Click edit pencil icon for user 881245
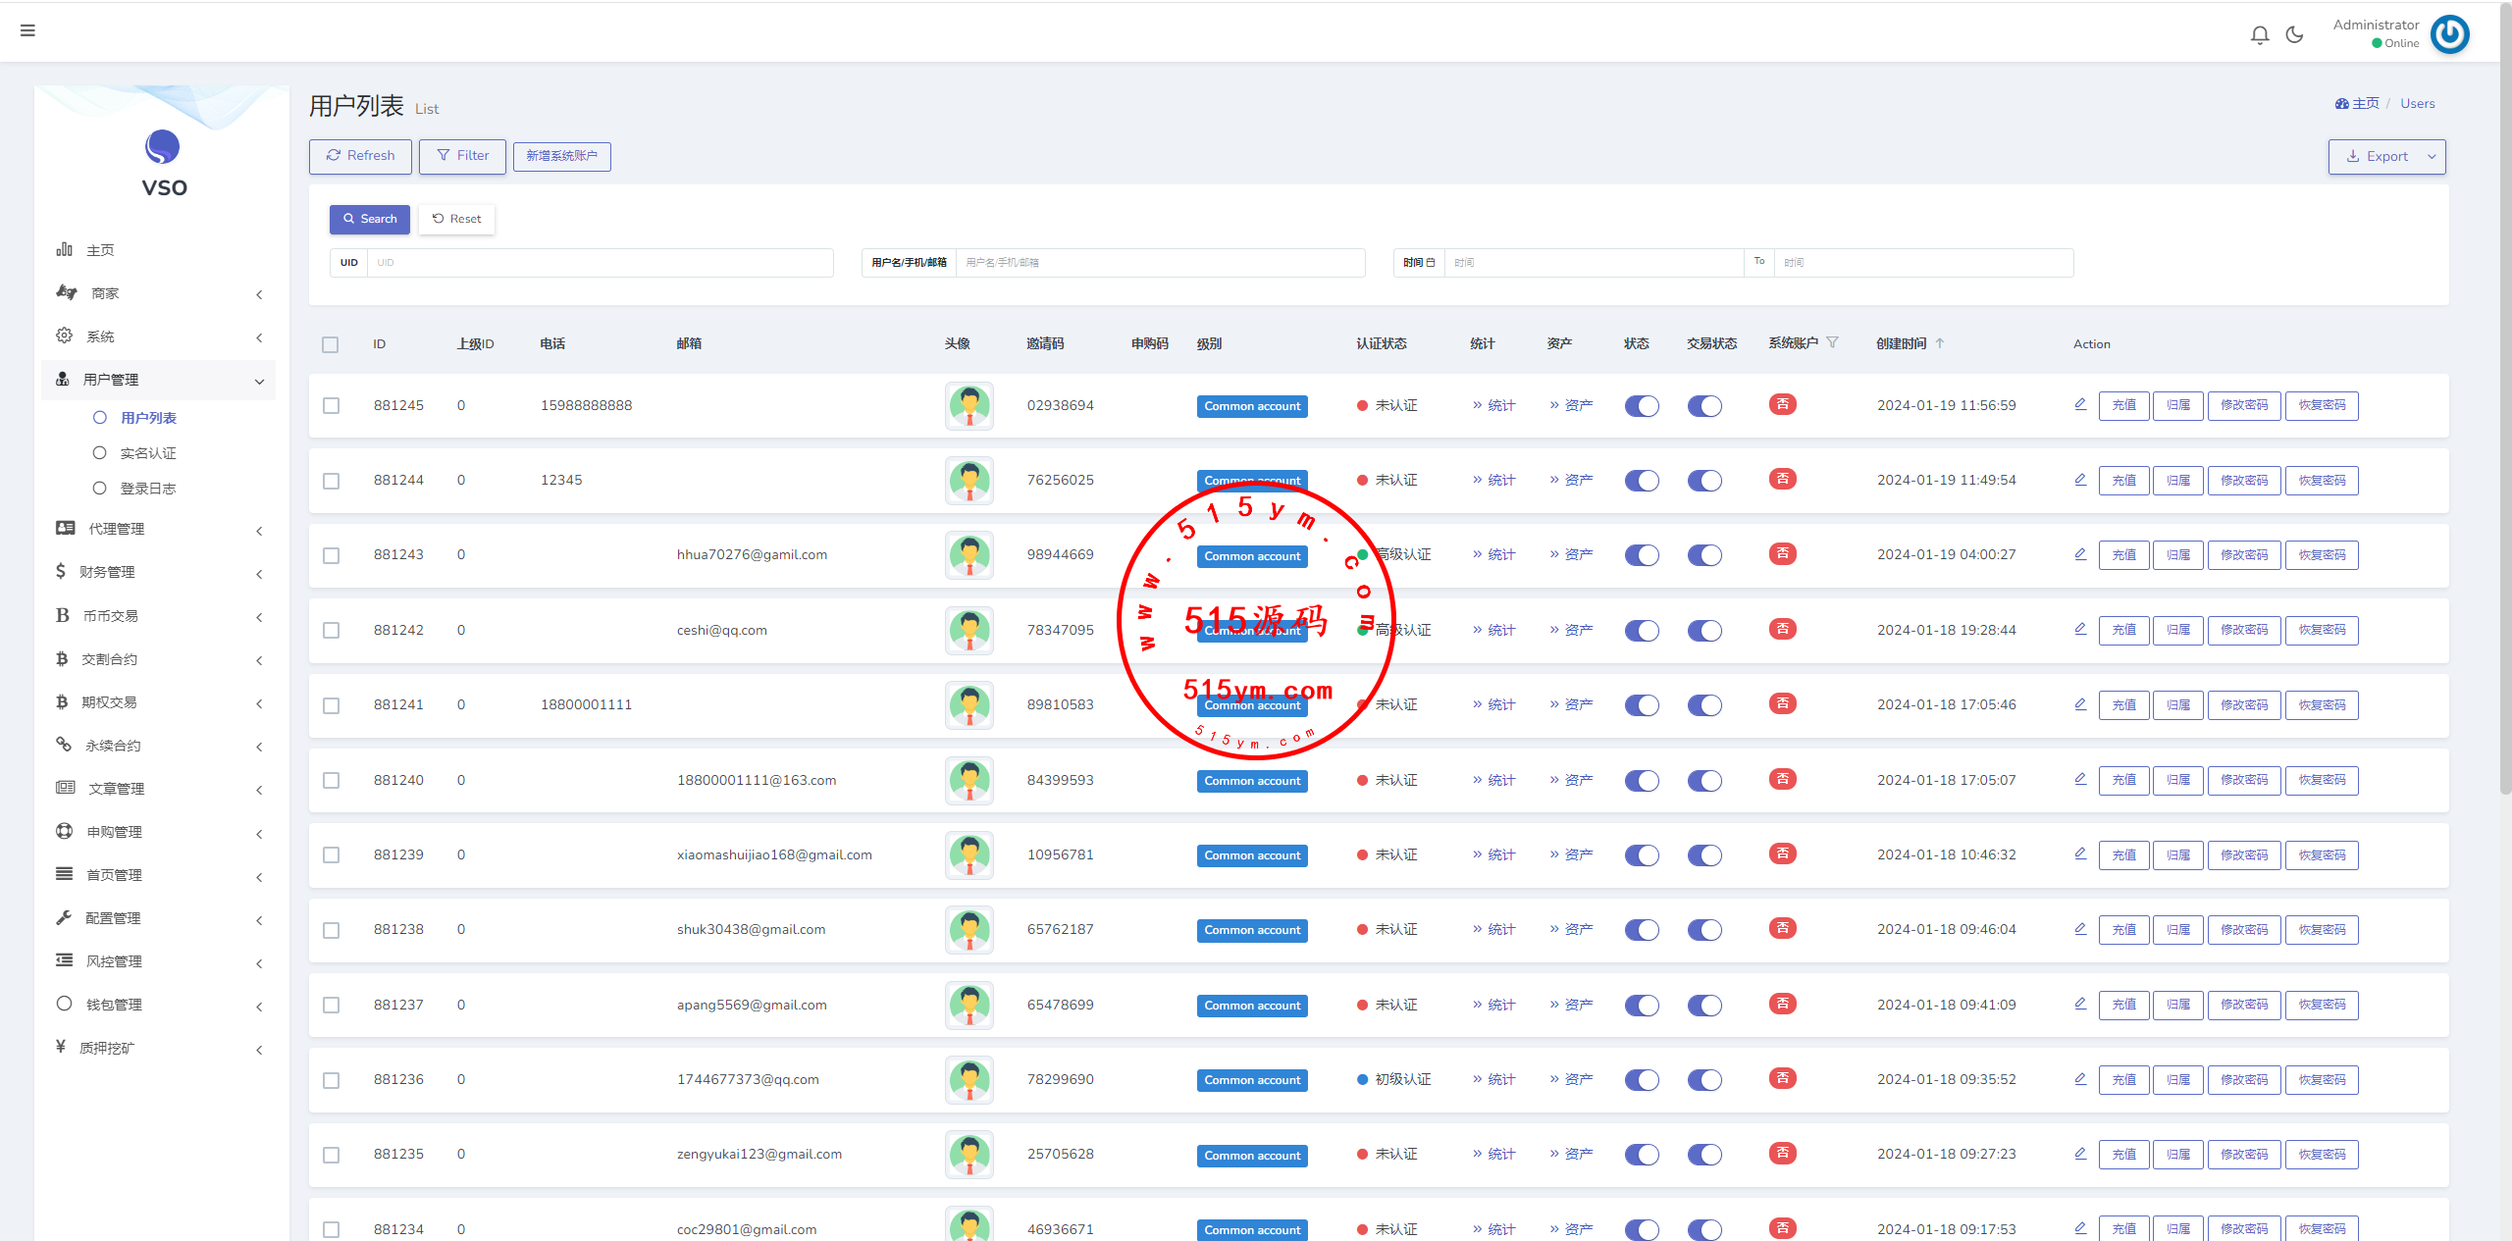Screen dimensions: 2512x1241 (x=2080, y=404)
